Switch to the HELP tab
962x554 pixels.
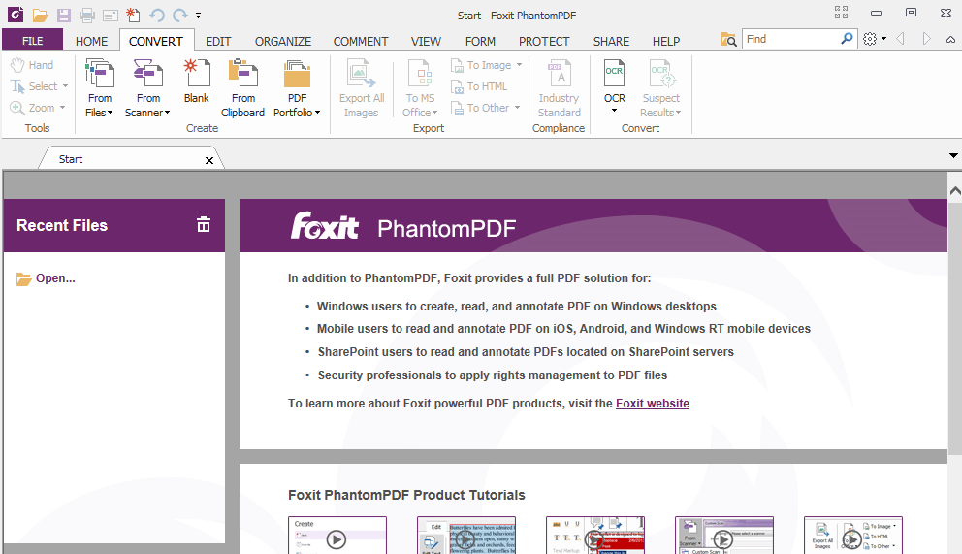(x=665, y=41)
